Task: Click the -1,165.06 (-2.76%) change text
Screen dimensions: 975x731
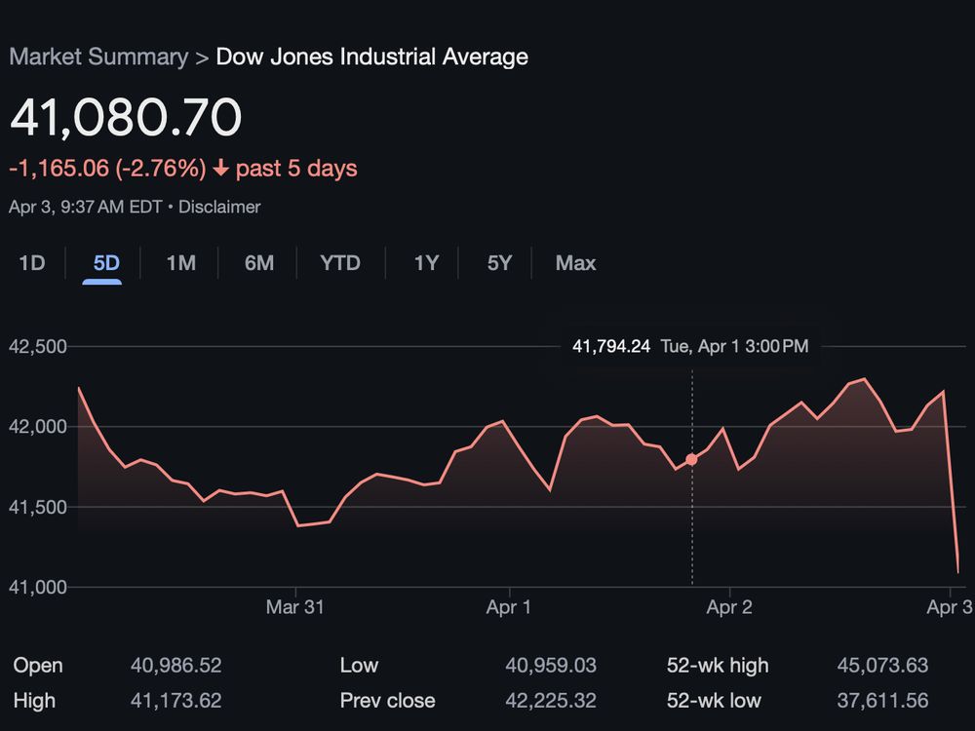Action: (x=107, y=169)
